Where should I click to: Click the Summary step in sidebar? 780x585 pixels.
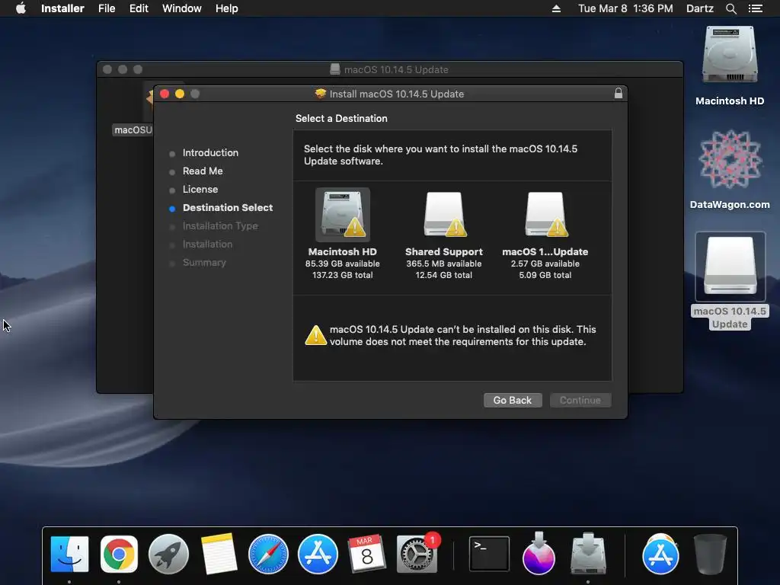pos(204,263)
